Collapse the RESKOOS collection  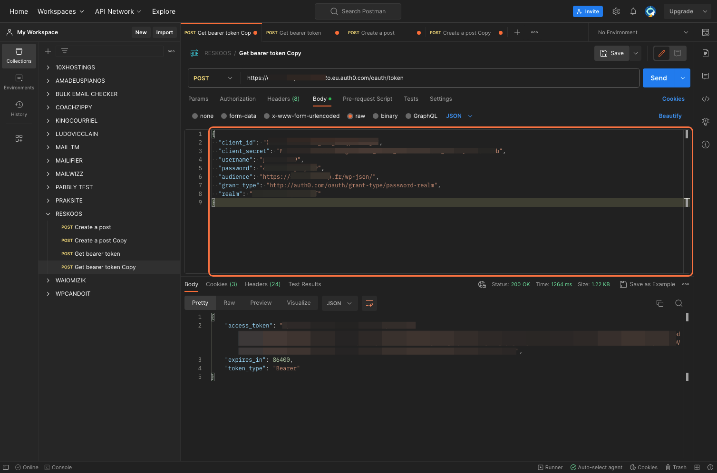48,214
